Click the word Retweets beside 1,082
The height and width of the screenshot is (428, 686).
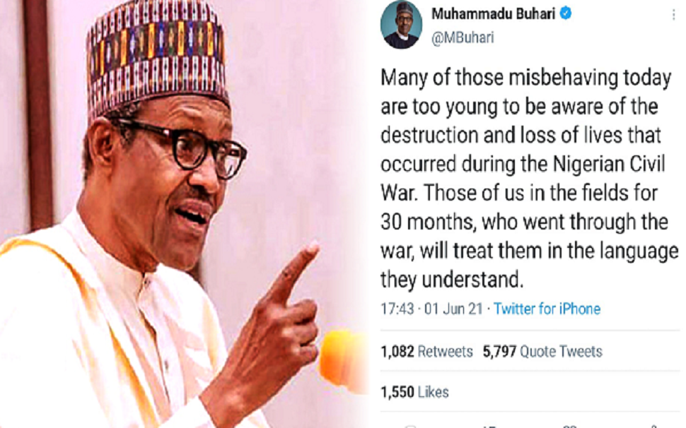(446, 351)
